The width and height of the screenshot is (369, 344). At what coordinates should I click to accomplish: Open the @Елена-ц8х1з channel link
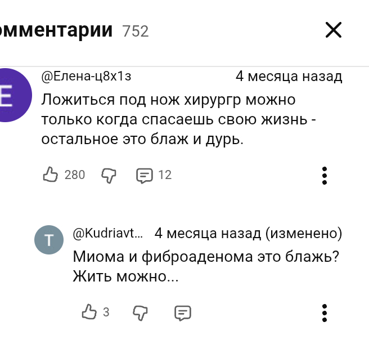point(86,76)
